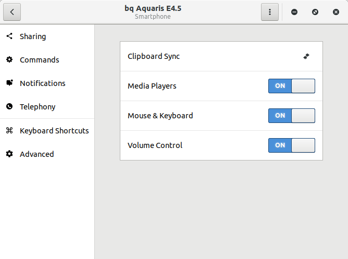Open the three-dot device menu
Screen dimensions: 348x259
(x=269, y=12)
